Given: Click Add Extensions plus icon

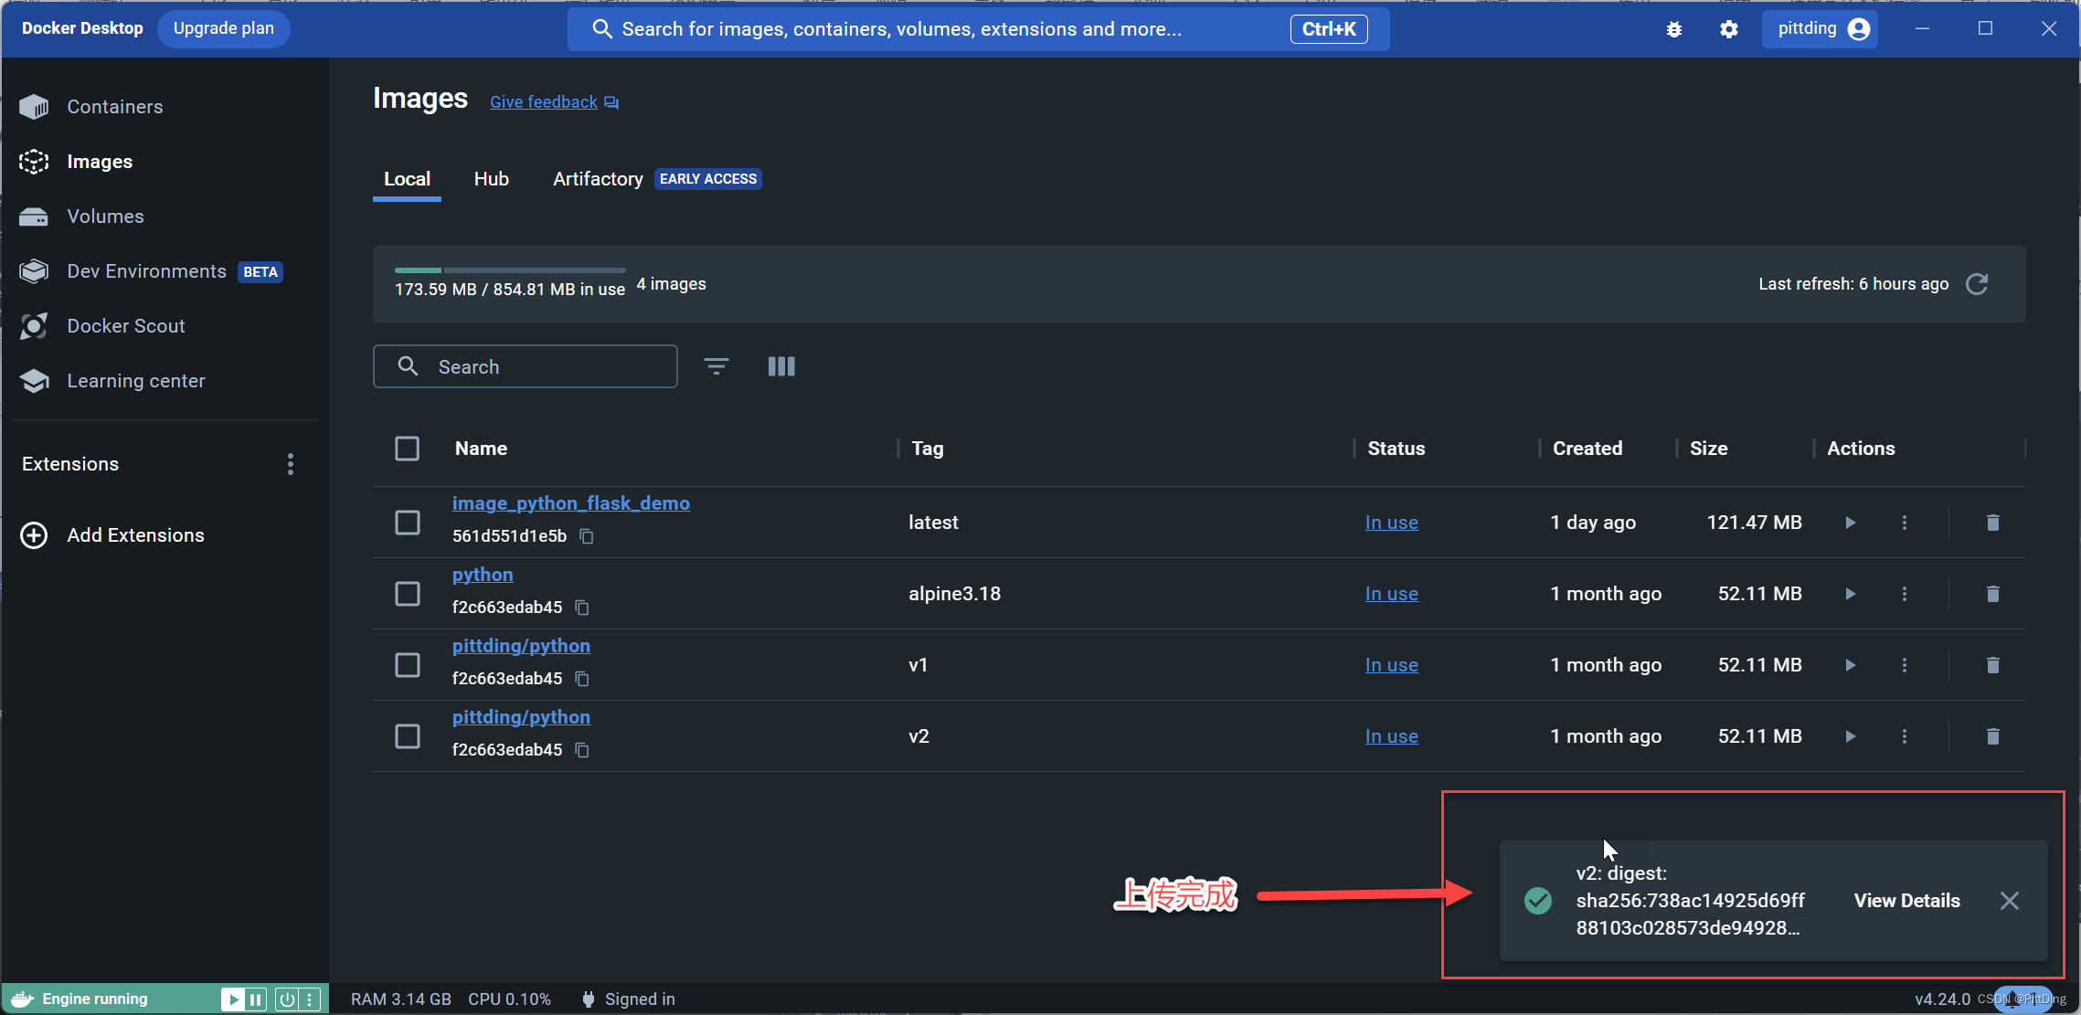Looking at the screenshot, I should 34,535.
